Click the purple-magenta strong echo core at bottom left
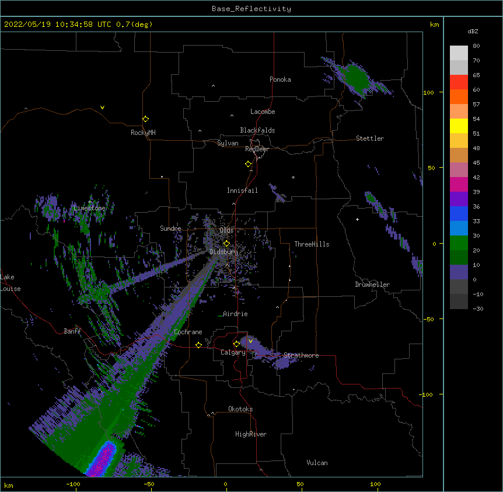This screenshot has width=503, height=492. (103, 459)
